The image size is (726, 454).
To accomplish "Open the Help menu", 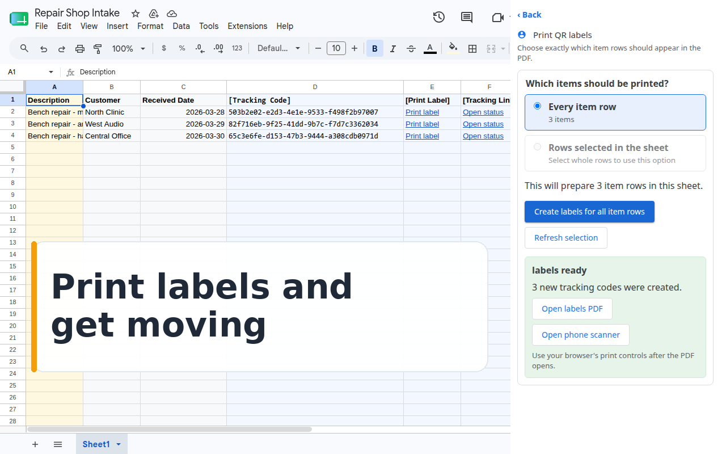I will point(285,26).
